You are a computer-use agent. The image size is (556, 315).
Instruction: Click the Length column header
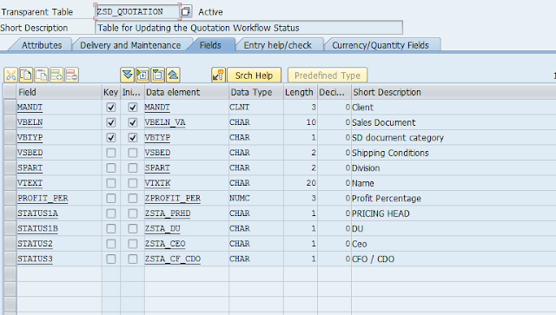(x=301, y=92)
